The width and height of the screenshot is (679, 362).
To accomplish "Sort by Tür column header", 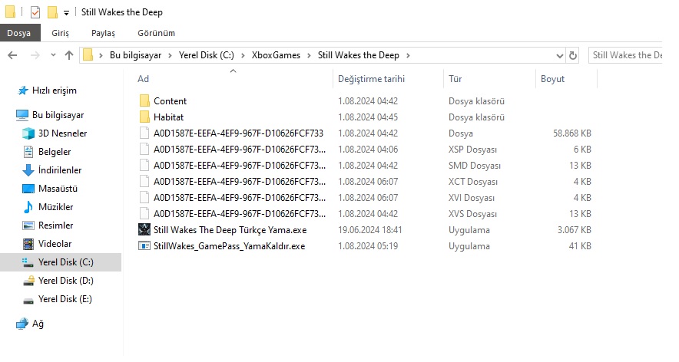I will 455,79.
